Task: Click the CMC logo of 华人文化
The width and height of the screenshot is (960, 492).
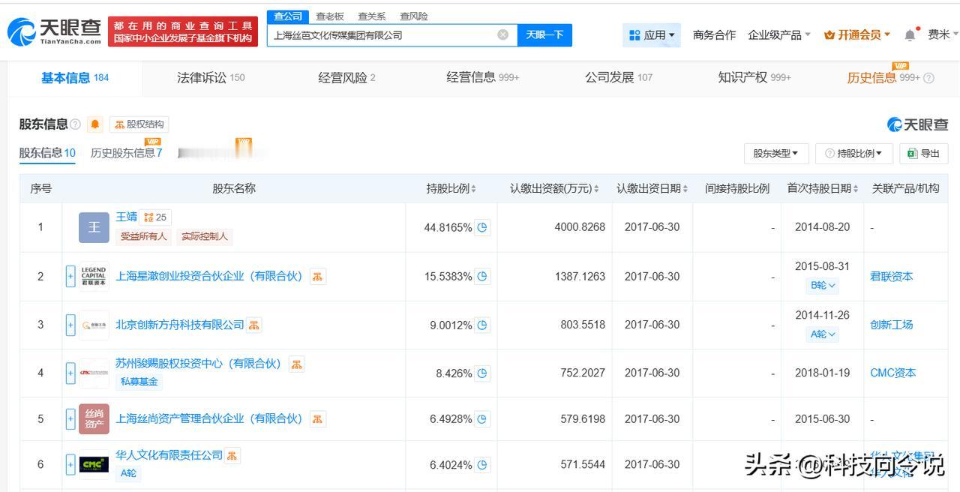Action: point(94,465)
